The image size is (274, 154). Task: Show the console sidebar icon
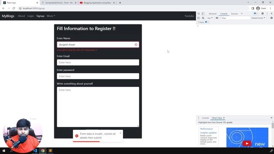pyautogui.click(x=199, y=18)
